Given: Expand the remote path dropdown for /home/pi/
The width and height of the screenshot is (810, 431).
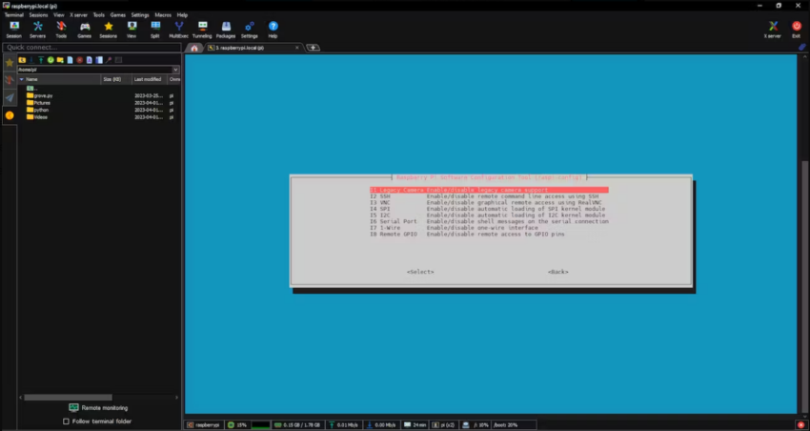Looking at the screenshot, I should tap(175, 70).
